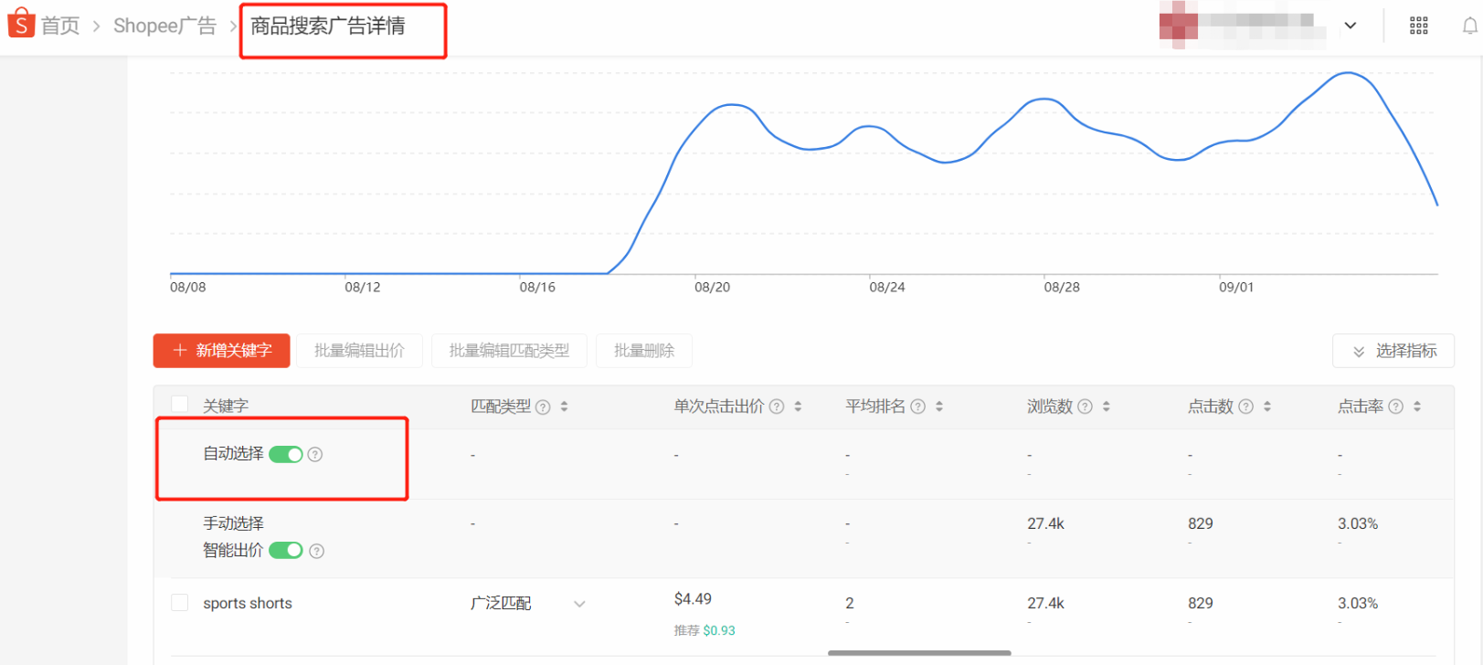Click 批量删除 button
The image size is (1483, 665).
(x=644, y=351)
